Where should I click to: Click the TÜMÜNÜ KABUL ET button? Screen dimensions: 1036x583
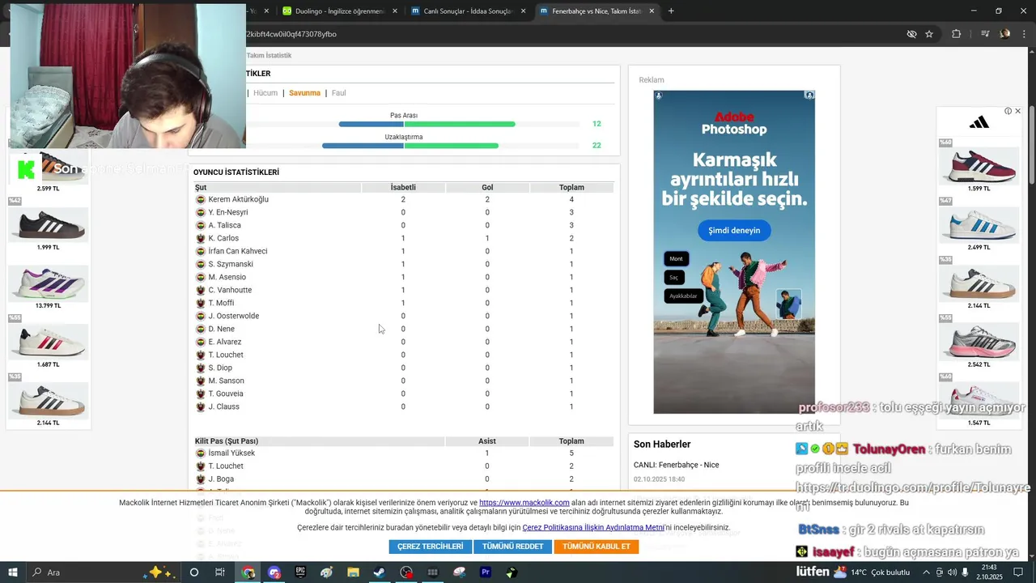(x=597, y=547)
